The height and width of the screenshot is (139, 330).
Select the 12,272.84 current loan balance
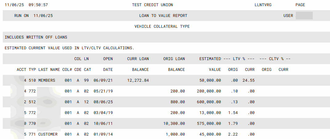138,80
